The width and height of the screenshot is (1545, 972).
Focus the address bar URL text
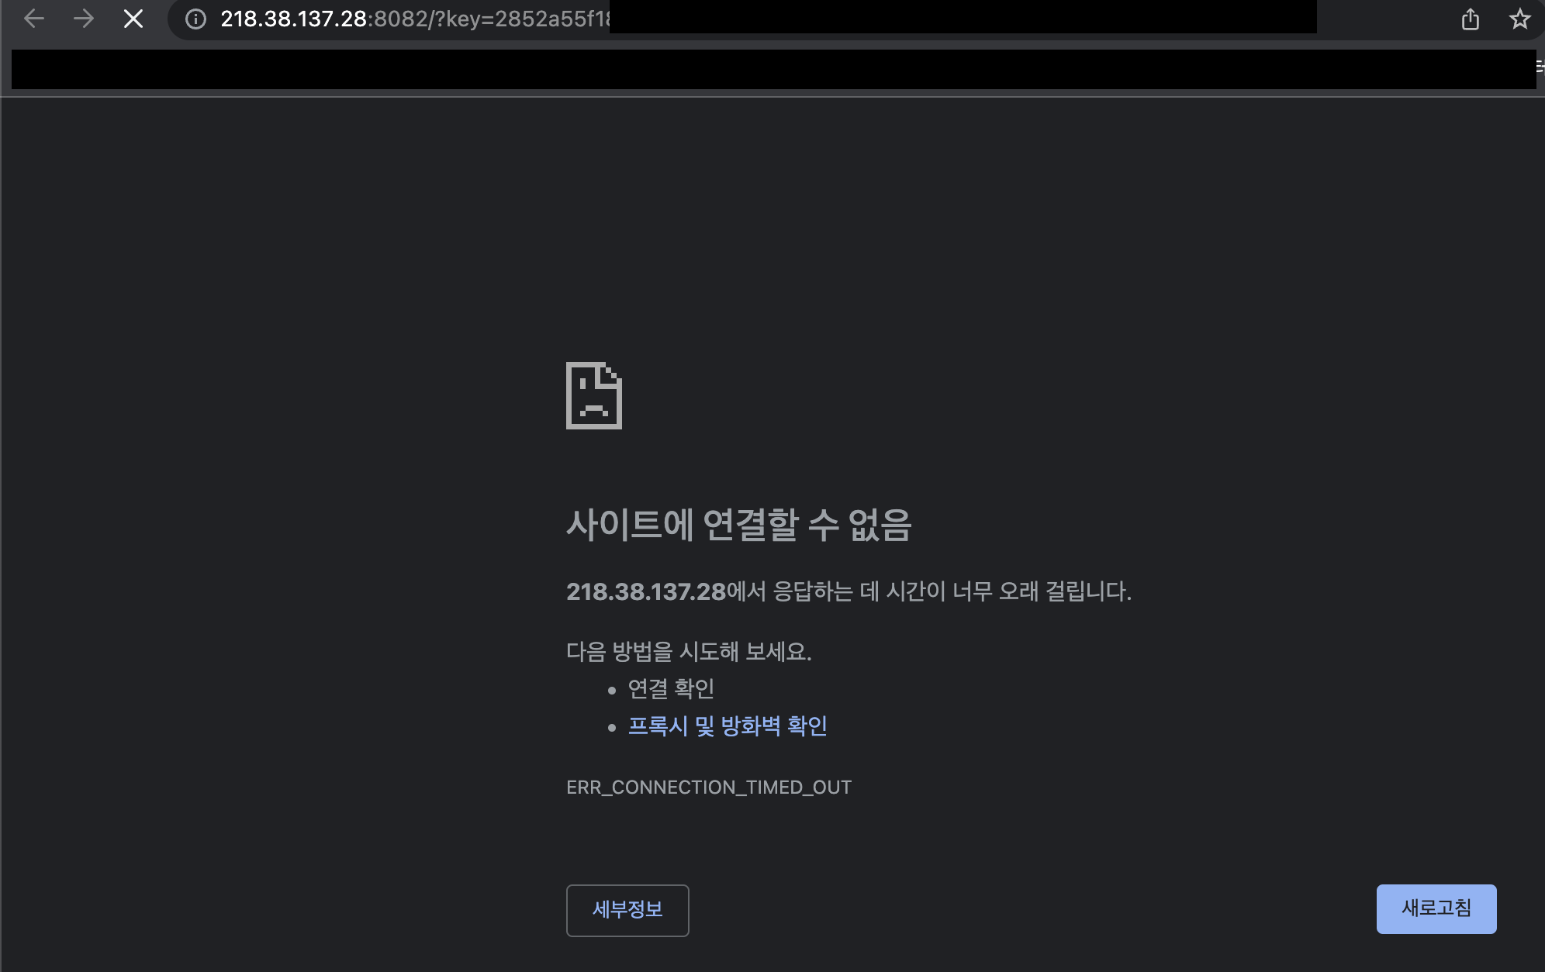click(292, 19)
